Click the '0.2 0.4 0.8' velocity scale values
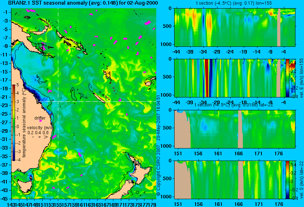The height and width of the screenshot is (207, 304). coord(38,133)
